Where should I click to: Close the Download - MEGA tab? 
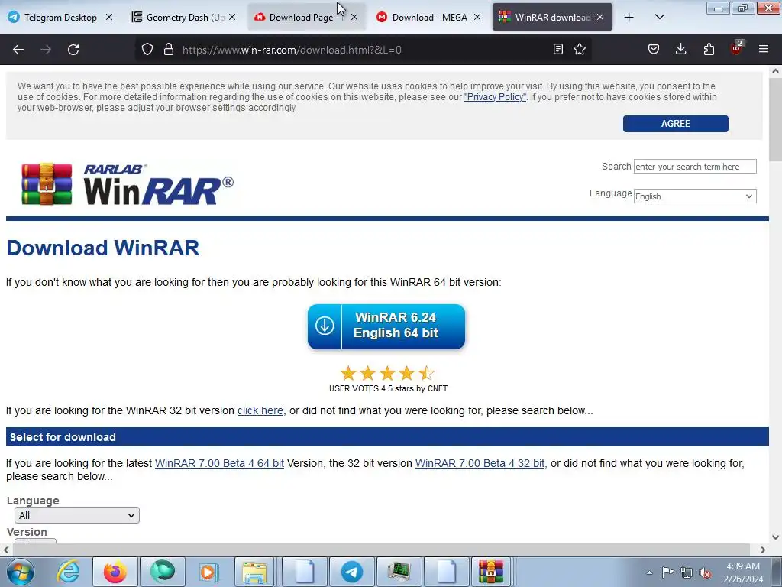point(477,18)
